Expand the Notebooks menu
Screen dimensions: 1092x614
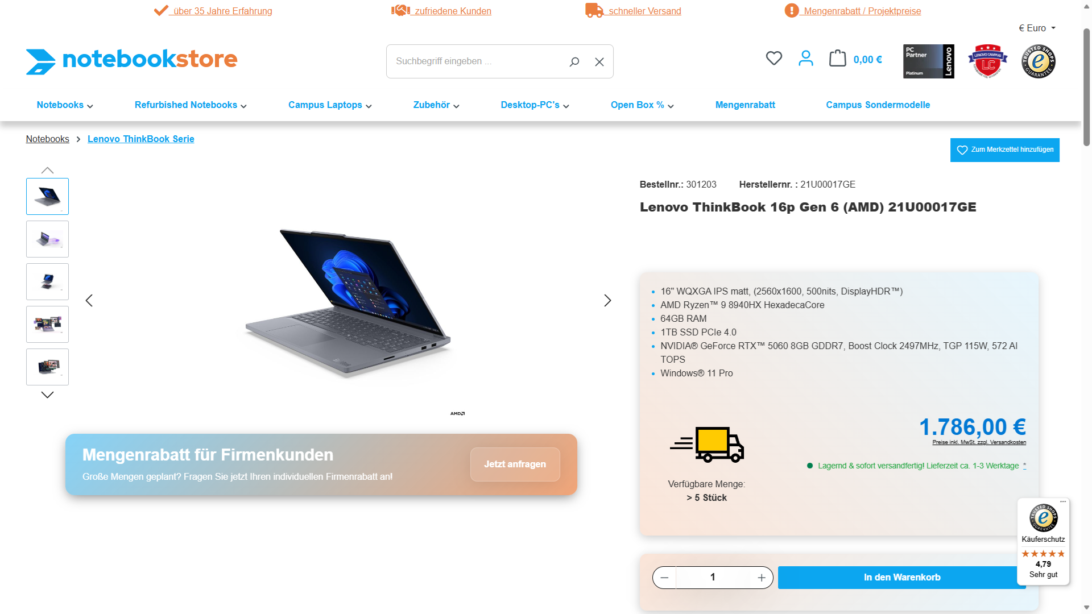pos(65,105)
